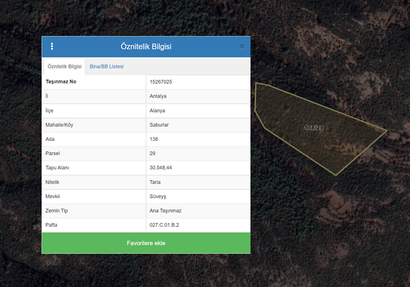Click the Parsel value 29
This screenshot has height=287, width=410.
tap(152, 154)
